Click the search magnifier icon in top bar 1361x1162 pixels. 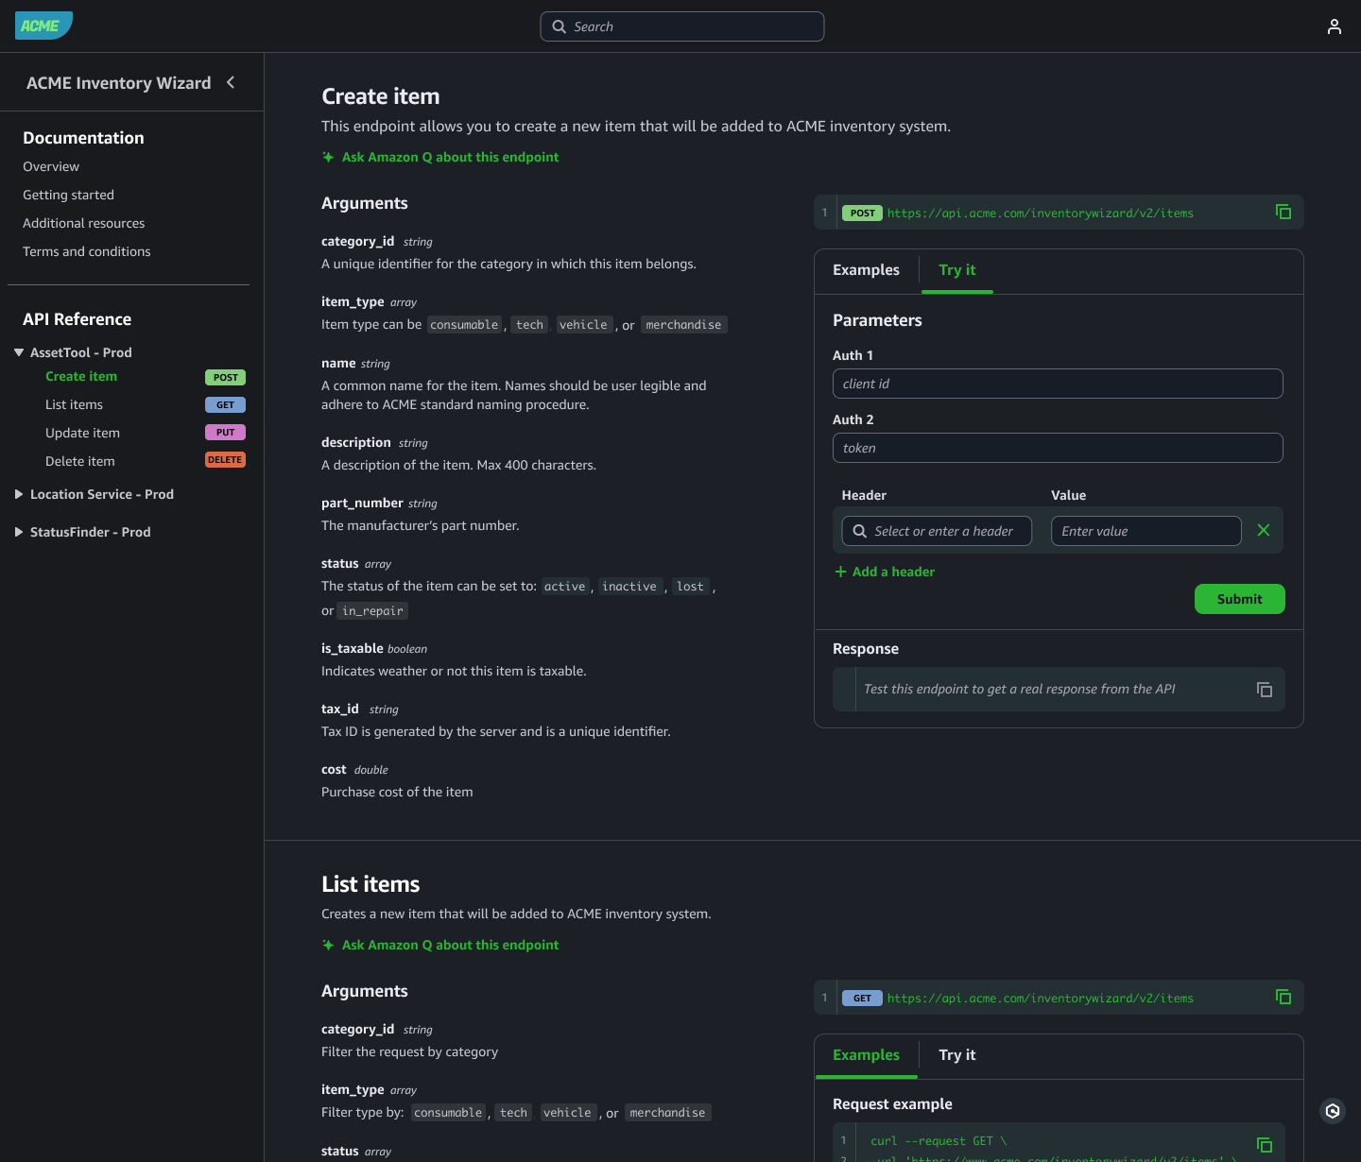(x=559, y=26)
